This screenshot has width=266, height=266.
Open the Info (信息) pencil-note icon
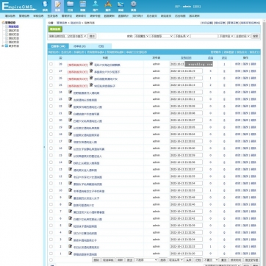pos(57,6)
